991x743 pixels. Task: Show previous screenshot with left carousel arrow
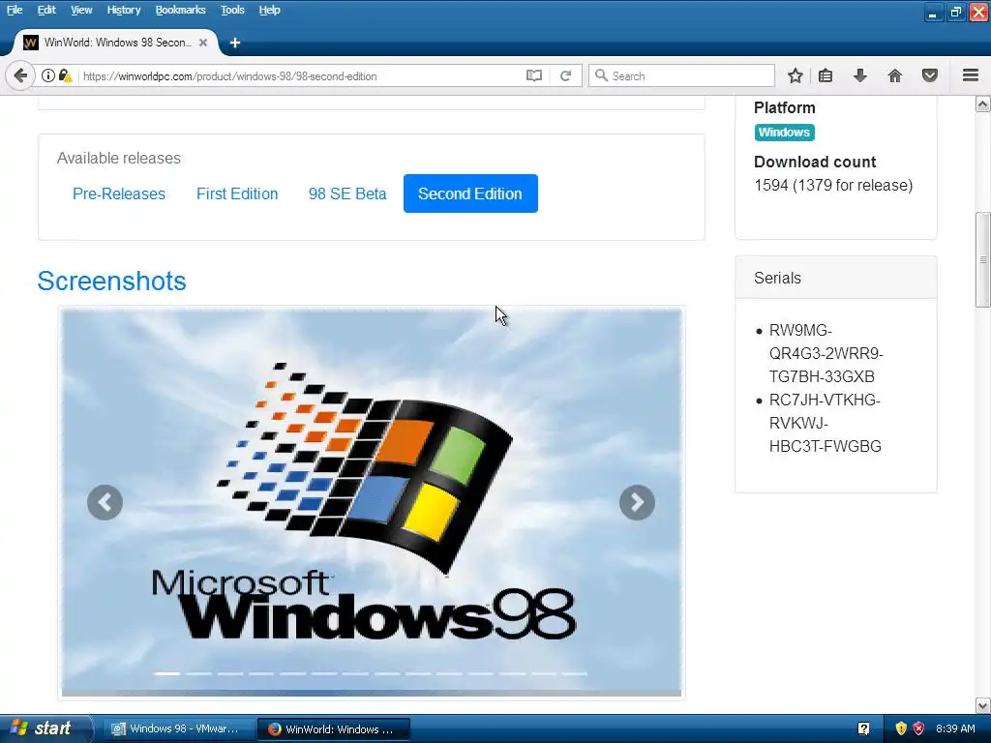click(105, 502)
